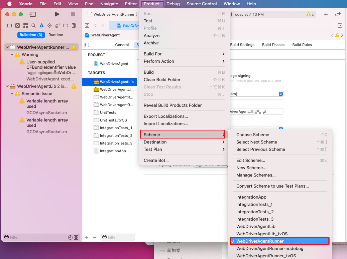The height and width of the screenshot is (259, 347).
Task: Collapse the Warning disclosure triangle
Action: point(12,54)
